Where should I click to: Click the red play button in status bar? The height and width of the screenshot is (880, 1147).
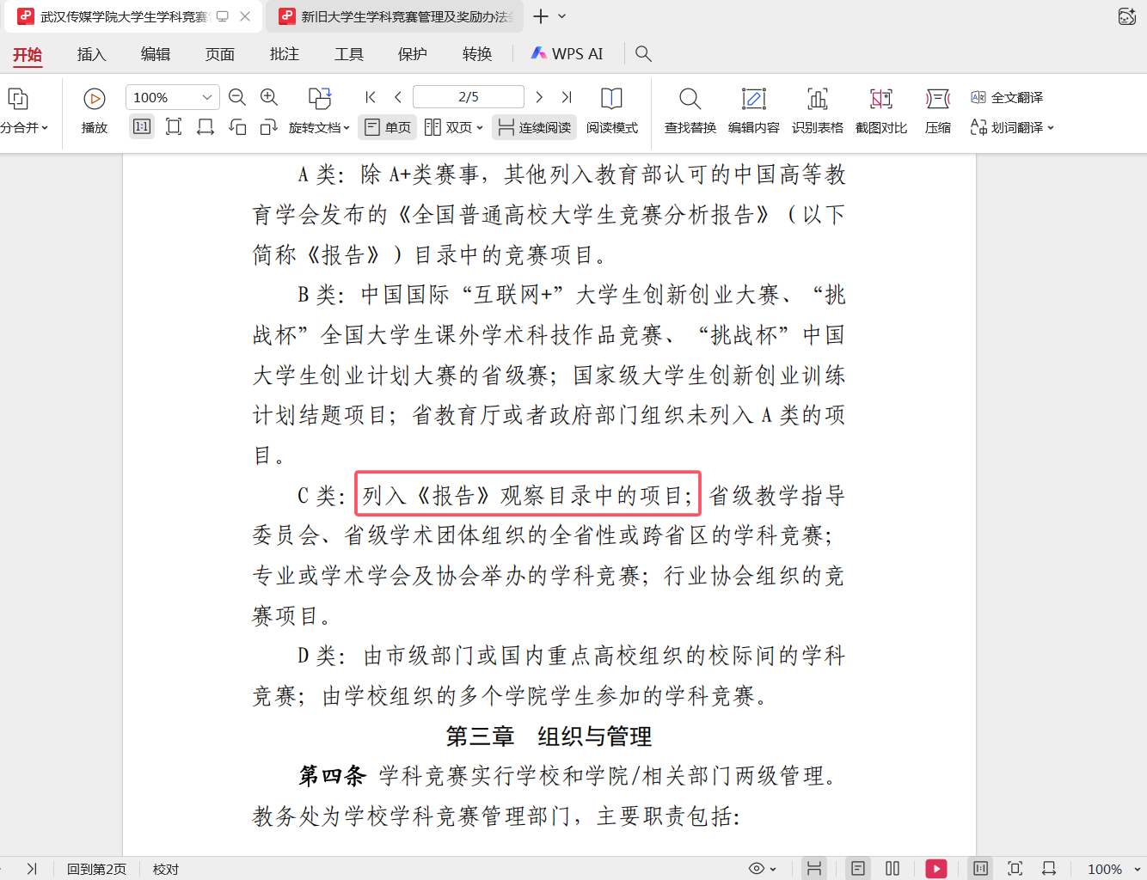[936, 869]
